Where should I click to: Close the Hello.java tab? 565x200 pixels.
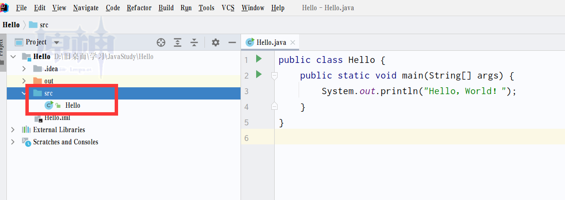[293, 42]
